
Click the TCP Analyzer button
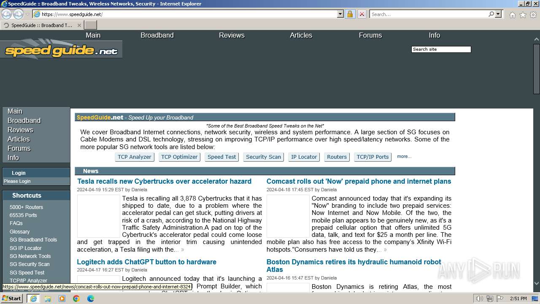(134, 157)
